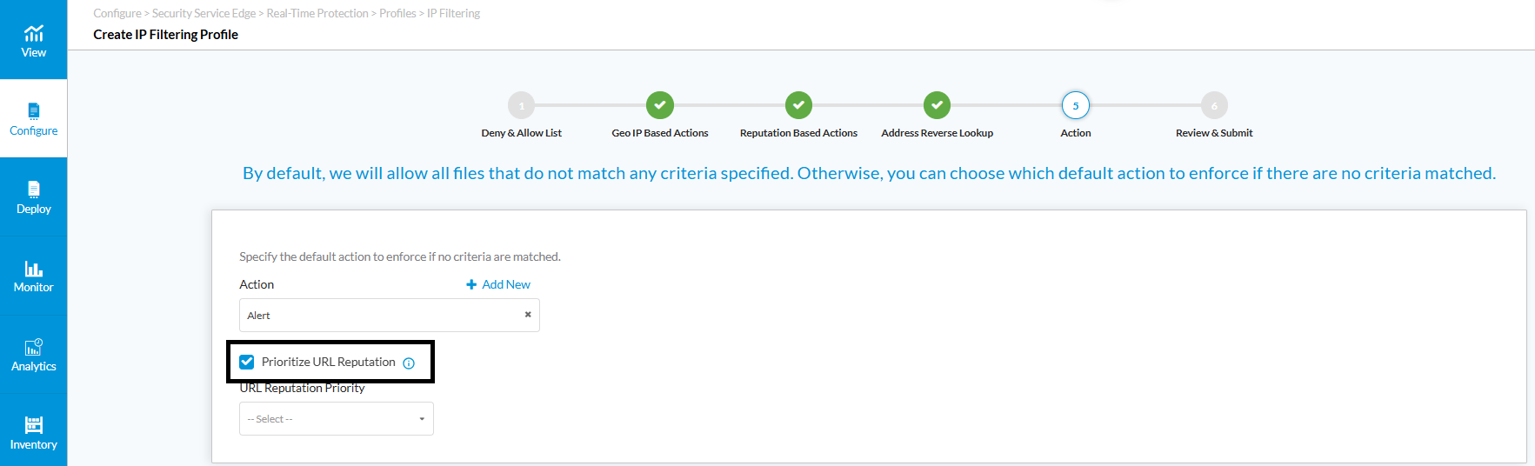
Task: Open the View section in sidebar
Action: click(x=33, y=40)
